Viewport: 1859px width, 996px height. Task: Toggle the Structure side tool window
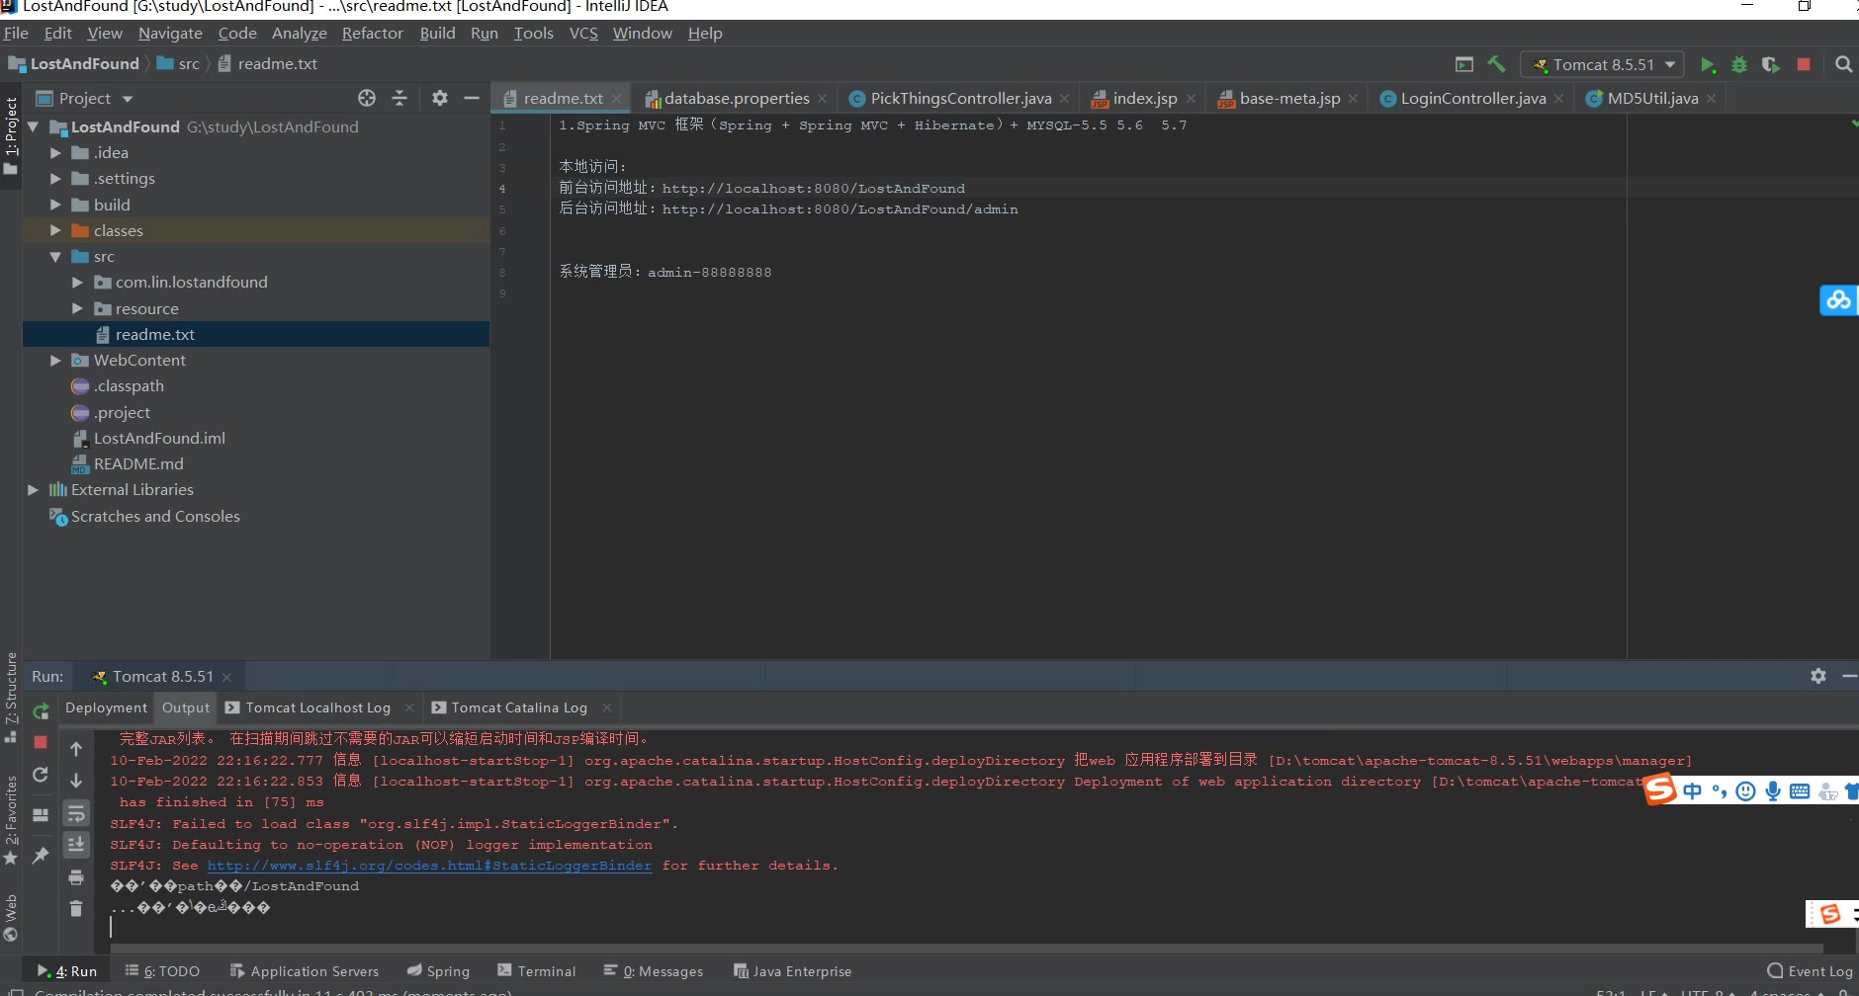pos(11,697)
